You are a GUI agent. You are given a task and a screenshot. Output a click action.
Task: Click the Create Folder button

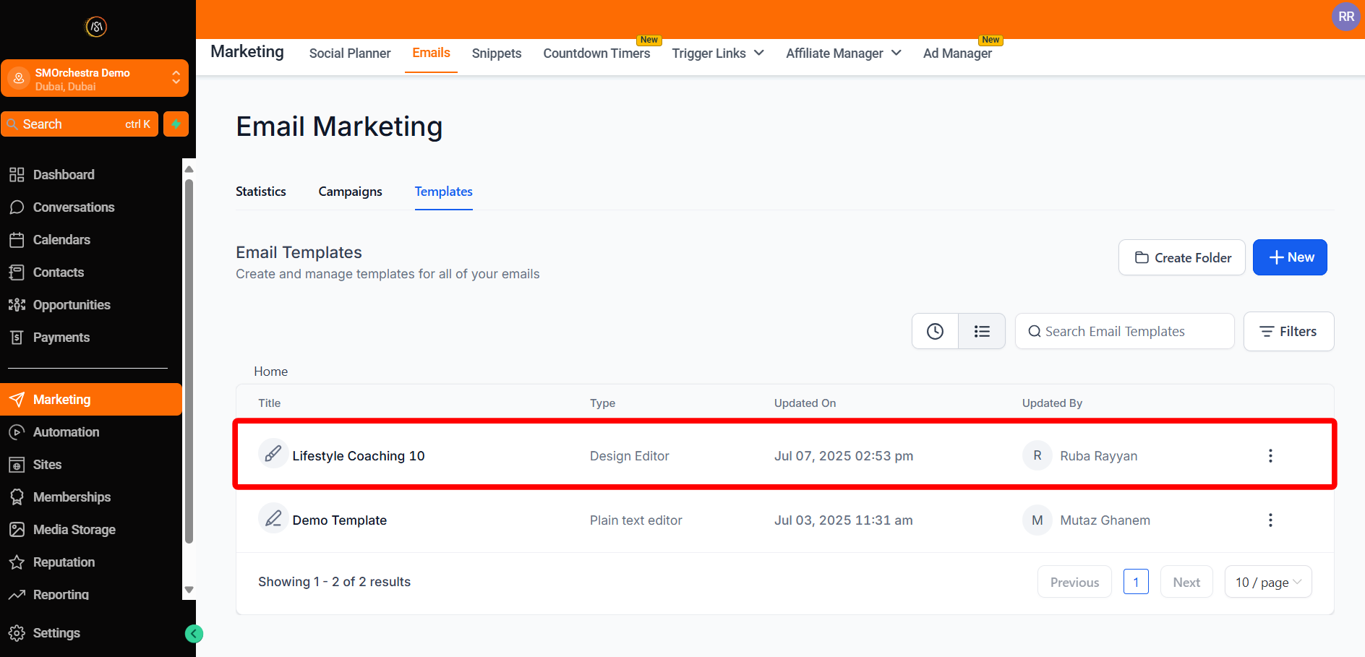pos(1181,258)
